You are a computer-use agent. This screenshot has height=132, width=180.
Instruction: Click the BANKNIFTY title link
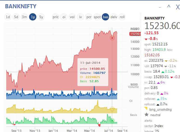click(x=21, y=6)
